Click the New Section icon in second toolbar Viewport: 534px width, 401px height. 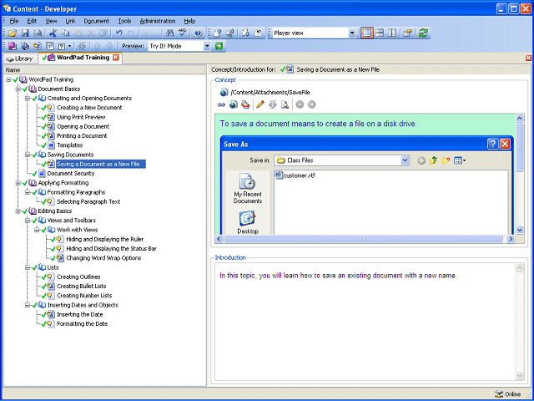25,46
